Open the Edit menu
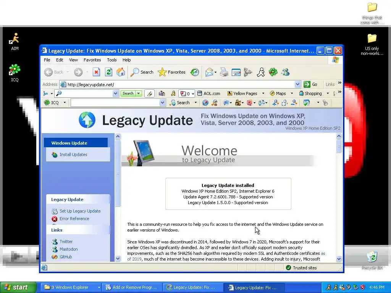This screenshot has width=391, height=293. pos(60,60)
